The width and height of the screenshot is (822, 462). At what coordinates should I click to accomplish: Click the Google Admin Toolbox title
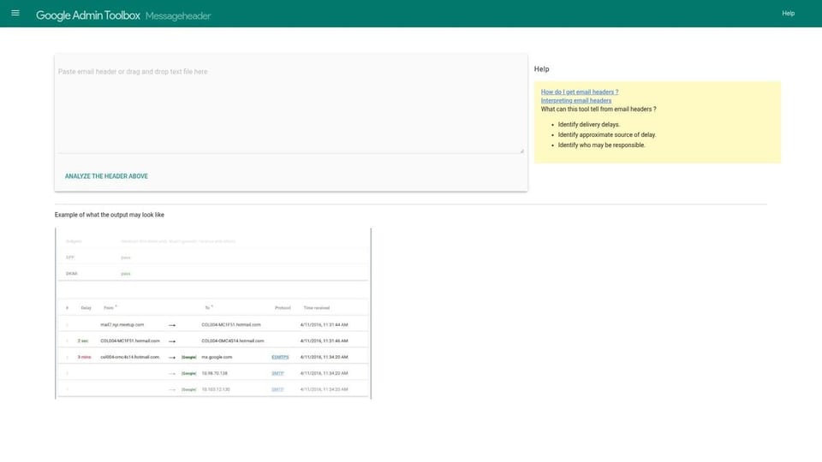click(87, 15)
